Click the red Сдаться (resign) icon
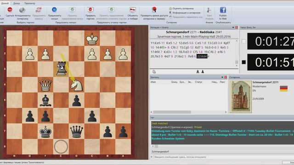This screenshot has width=294, height=165. click(x=10, y=10)
